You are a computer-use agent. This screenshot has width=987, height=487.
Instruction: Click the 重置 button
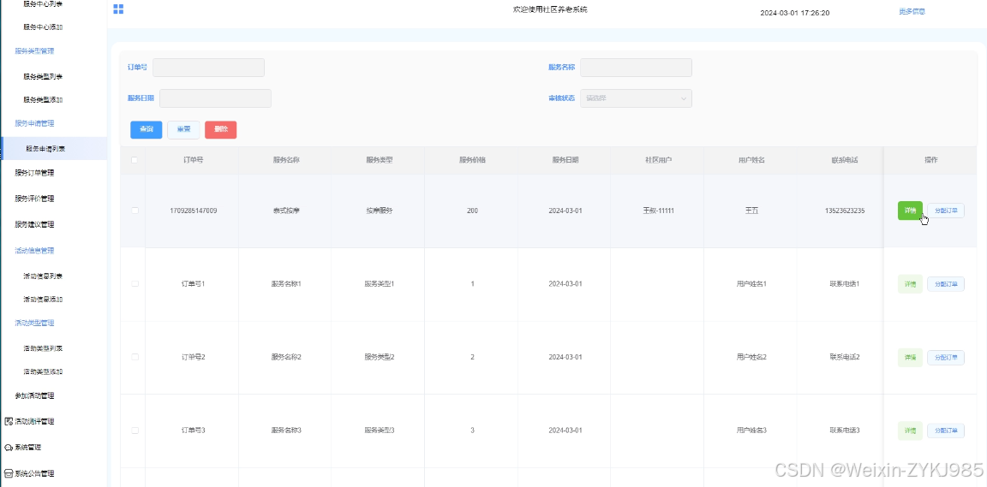pyautogui.click(x=184, y=129)
